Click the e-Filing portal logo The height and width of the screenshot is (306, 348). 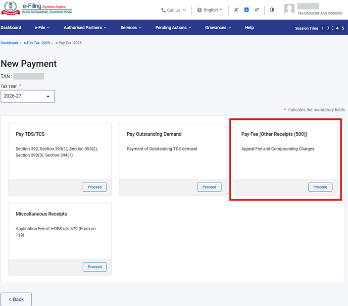[36, 9]
